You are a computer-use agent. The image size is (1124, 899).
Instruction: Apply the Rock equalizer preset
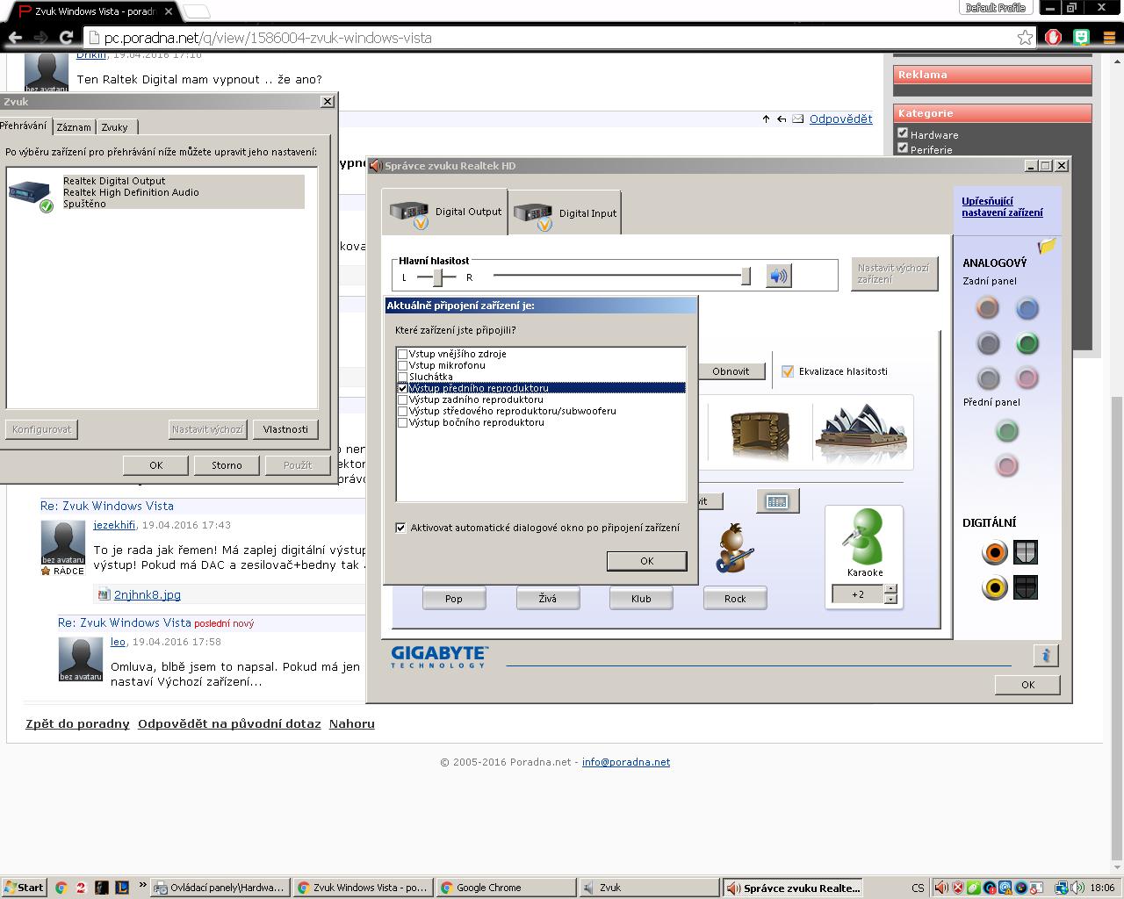735,599
